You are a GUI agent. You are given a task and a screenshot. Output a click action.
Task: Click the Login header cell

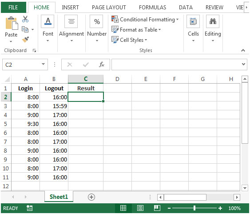[25, 88]
